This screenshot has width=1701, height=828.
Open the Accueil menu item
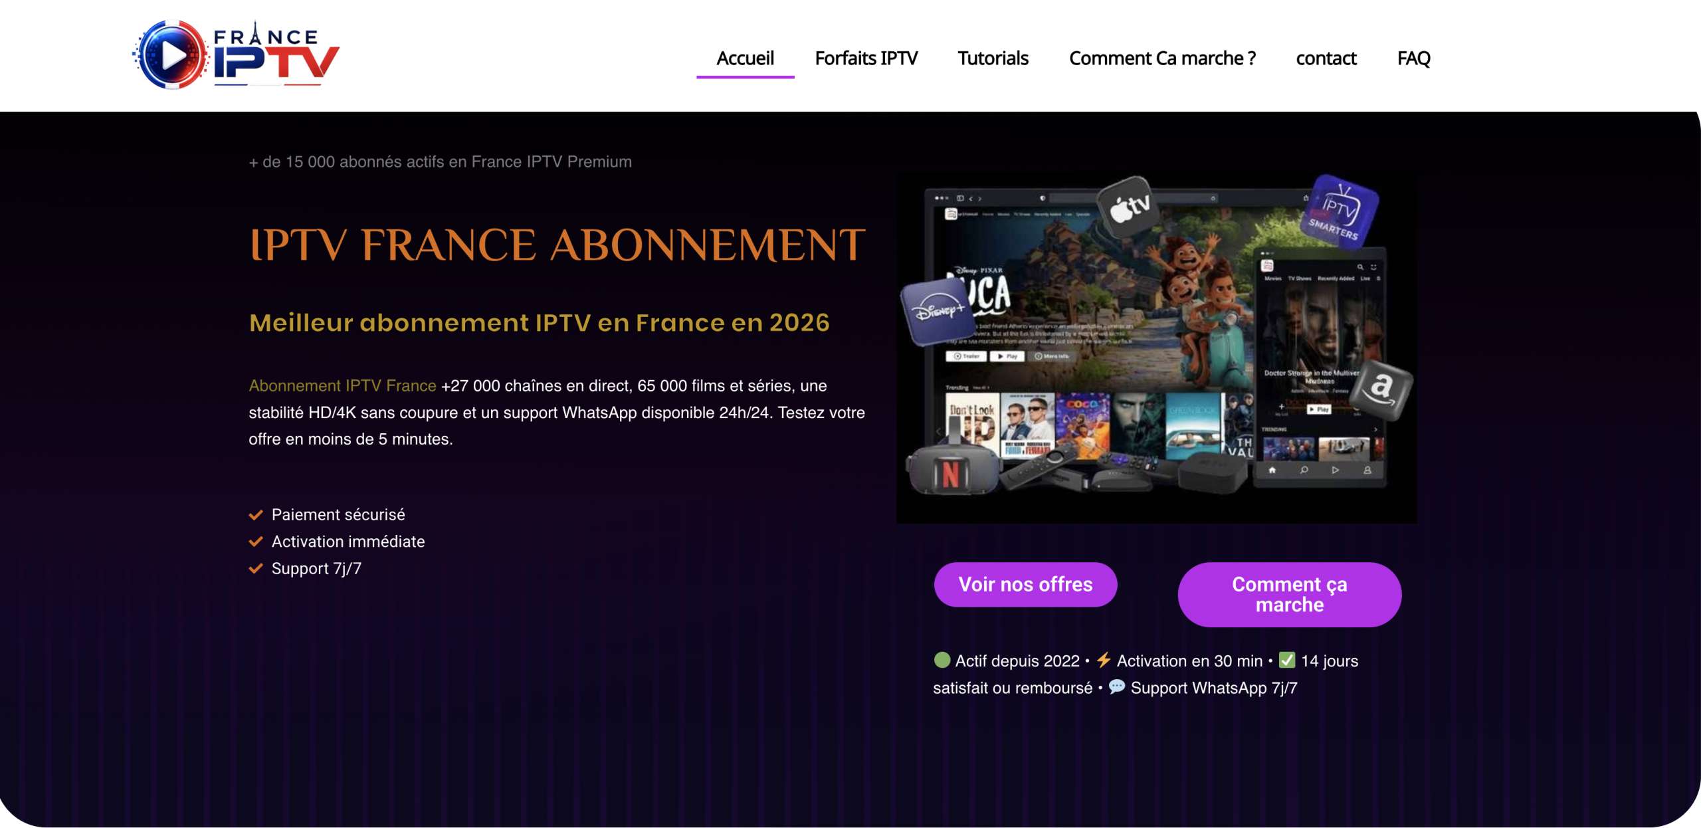pyautogui.click(x=745, y=58)
